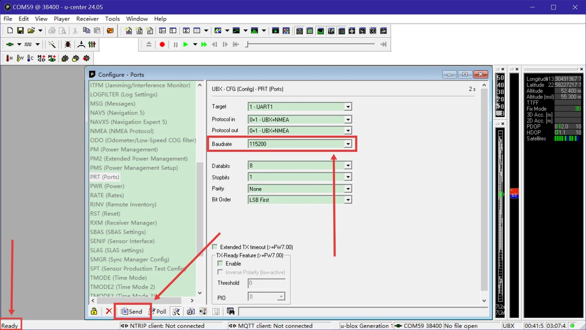Open the Window menu
Screen dimensions: 586x330
(x=137, y=19)
